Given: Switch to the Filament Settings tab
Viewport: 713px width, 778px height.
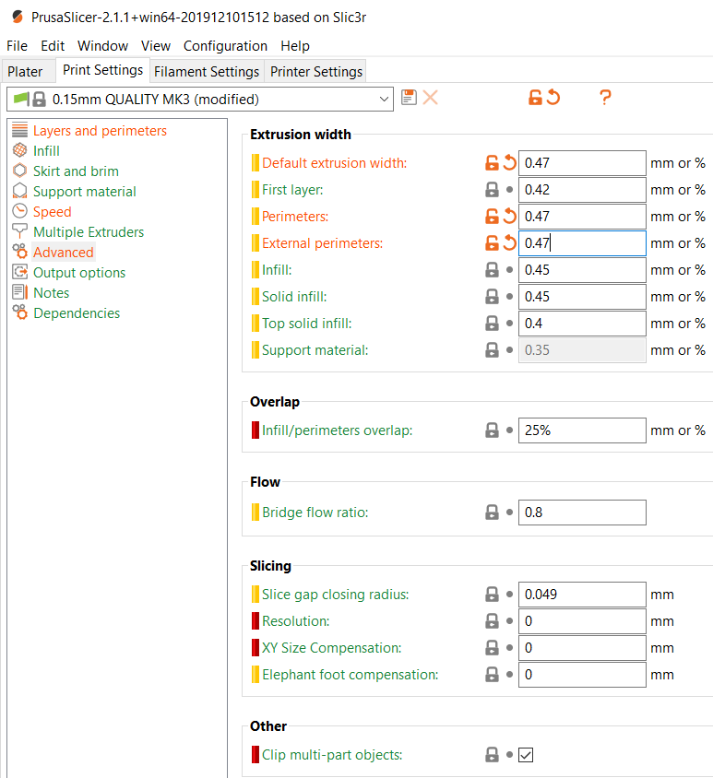Looking at the screenshot, I should 207,72.
